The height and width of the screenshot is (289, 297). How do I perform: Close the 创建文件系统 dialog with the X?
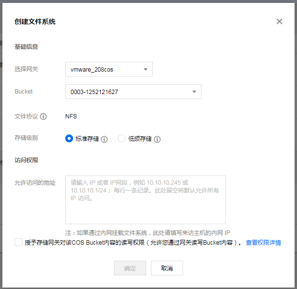click(x=279, y=21)
